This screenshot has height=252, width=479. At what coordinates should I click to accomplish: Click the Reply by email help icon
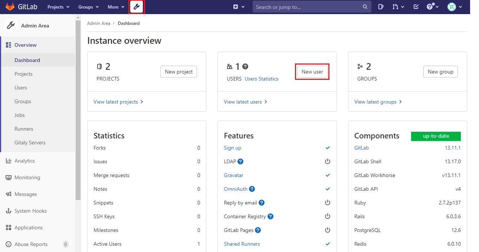(x=262, y=203)
